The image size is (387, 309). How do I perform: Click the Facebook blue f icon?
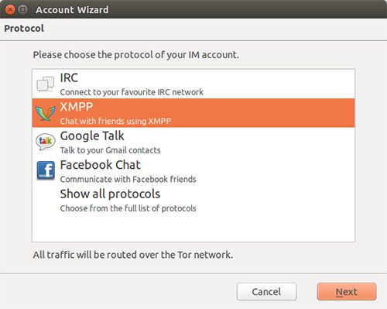point(46,170)
